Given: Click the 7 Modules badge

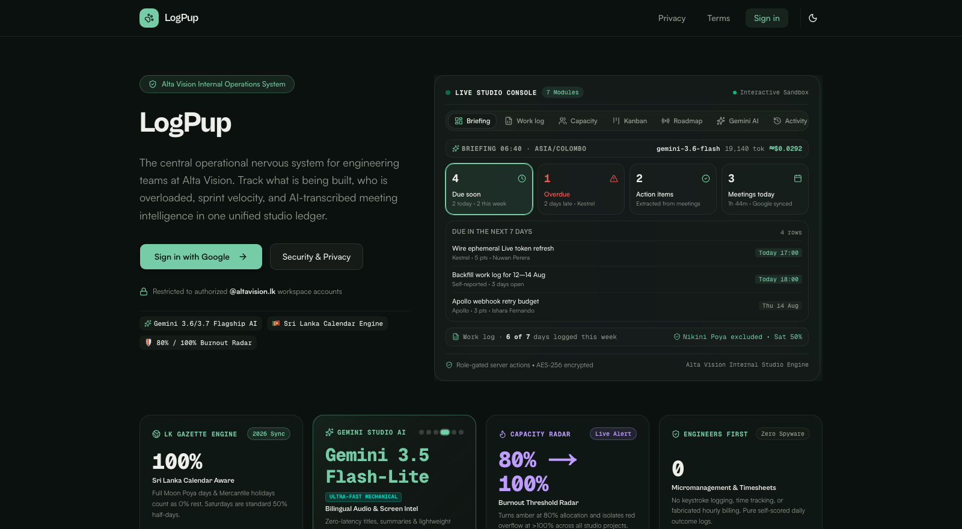Looking at the screenshot, I should point(563,93).
